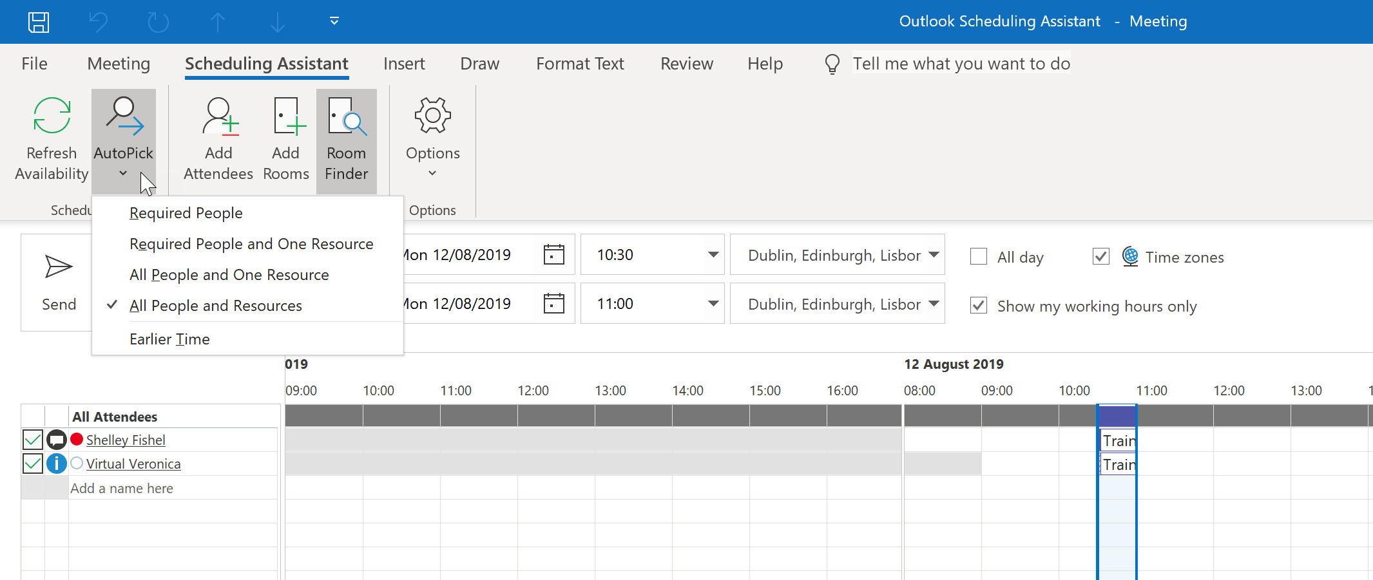The height and width of the screenshot is (580, 1373).
Task: Open the AutoPick button
Action: coord(123,141)
